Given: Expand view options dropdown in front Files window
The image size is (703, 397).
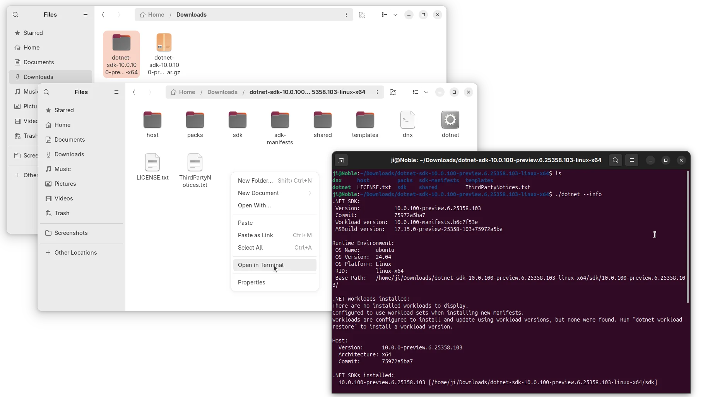Looking at the screenshot, I should coord(426,92).
